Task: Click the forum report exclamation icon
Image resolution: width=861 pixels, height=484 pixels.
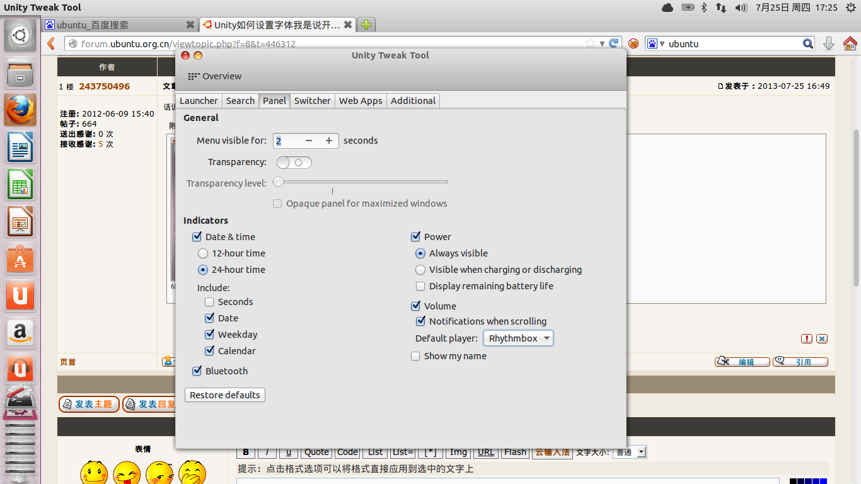Action: [x=807, y=338]
